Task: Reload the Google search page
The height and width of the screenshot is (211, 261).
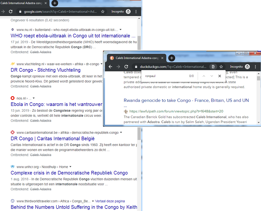Action: point(11,12)
